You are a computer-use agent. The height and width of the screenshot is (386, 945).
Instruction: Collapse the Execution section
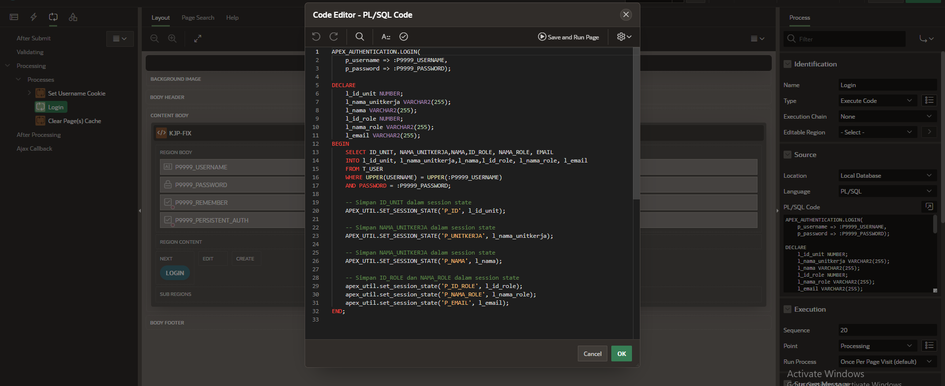[x=787, y=309]
